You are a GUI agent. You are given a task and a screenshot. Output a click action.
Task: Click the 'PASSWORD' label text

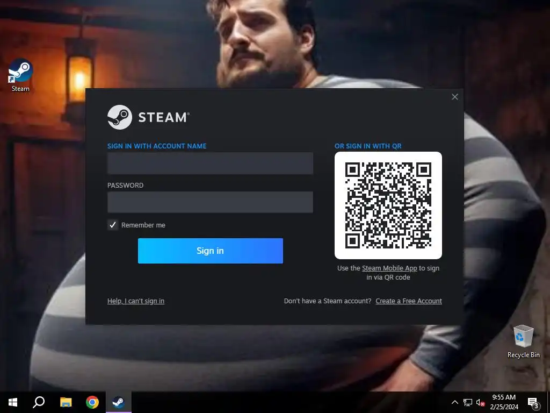tap(125, 186)
